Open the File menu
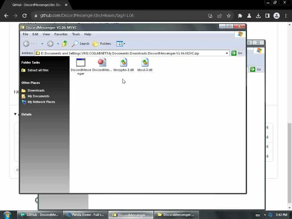 (x=25, y=34)
